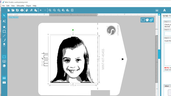Click the Drag zoom icon
Viewport: 171px width, 96px height.
[63, 10]
